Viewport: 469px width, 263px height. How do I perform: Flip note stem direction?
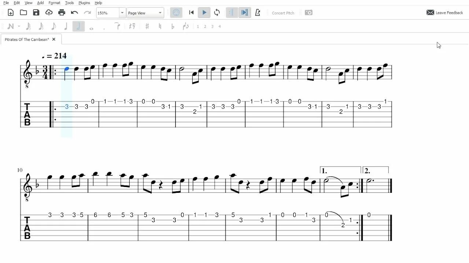coord(186,26)
